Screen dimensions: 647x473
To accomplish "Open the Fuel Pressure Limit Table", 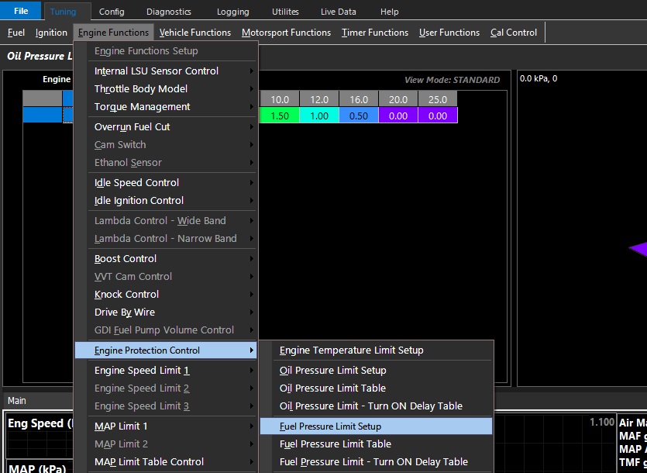I will [377, 444].
